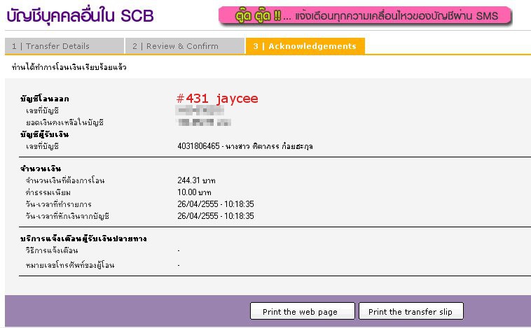Click the 'ยอดเงินคงเหลือในบัญชี' label
The image size is (531, 328).
point(64,122)
